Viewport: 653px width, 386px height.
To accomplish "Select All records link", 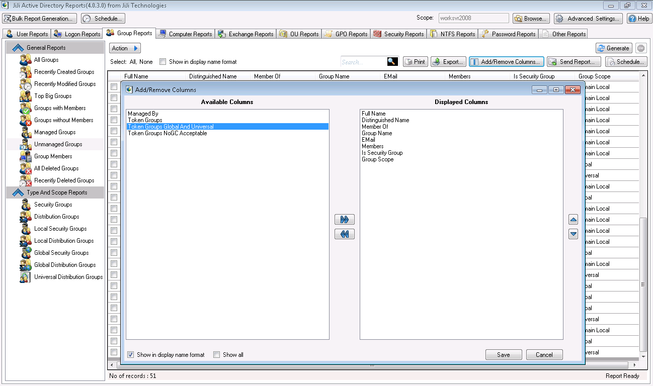I will tap(133, 62).
